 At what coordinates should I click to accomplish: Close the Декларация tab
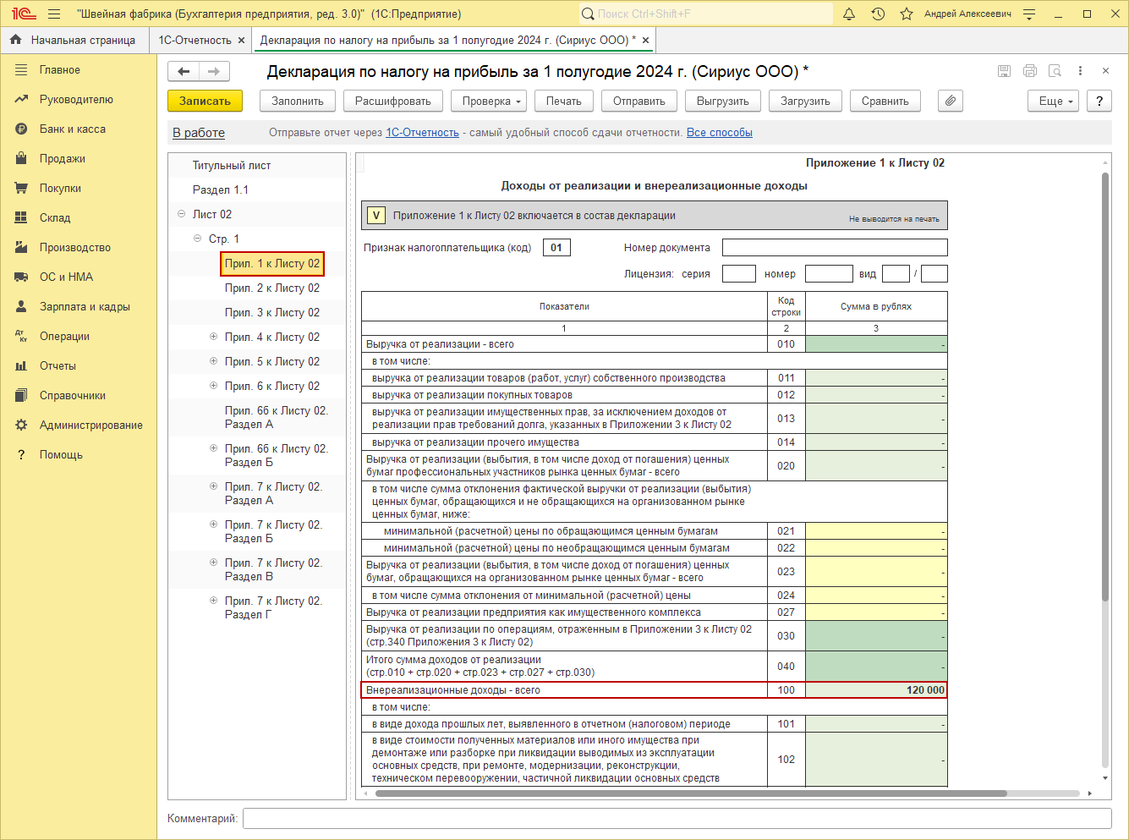point(646,40)
